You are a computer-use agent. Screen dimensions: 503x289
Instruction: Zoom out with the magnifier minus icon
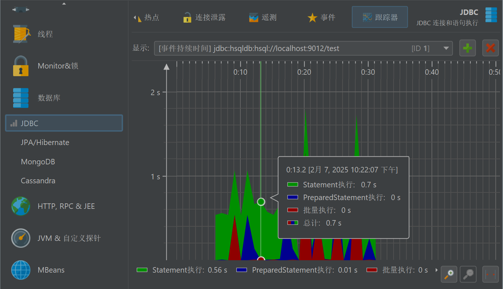pos(468,274)
